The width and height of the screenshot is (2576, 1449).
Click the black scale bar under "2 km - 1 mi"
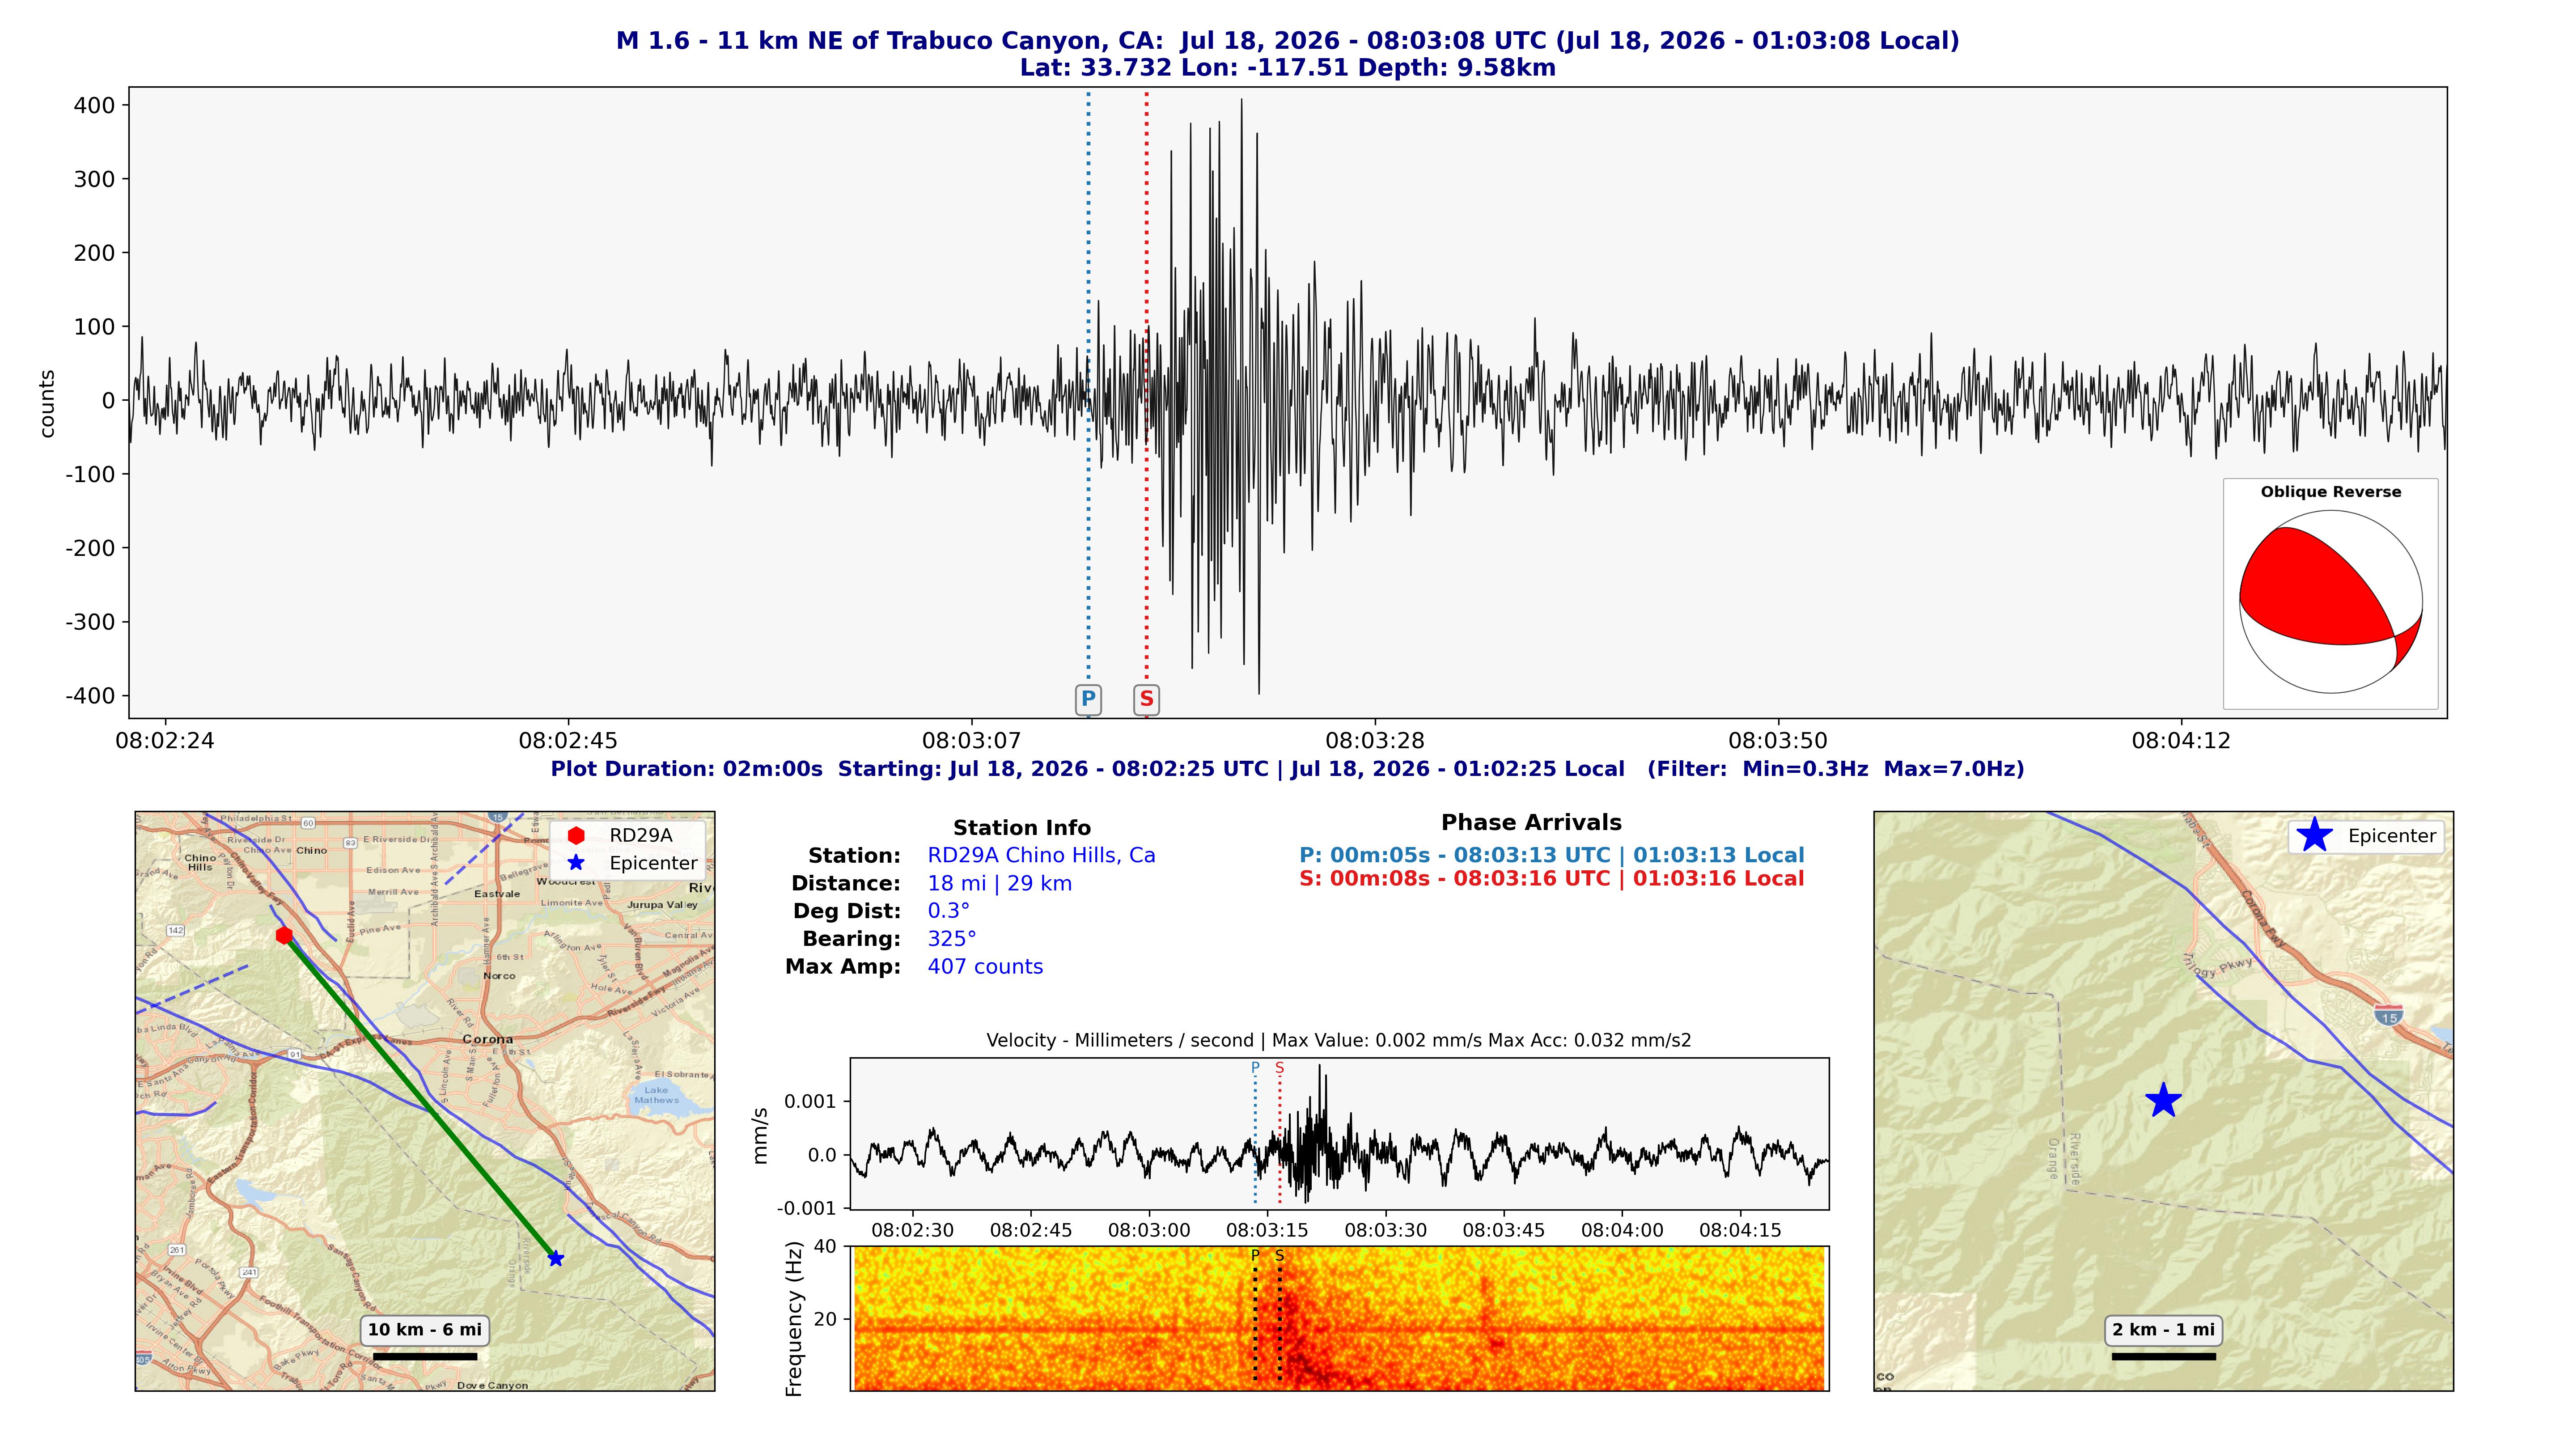2163,1356
